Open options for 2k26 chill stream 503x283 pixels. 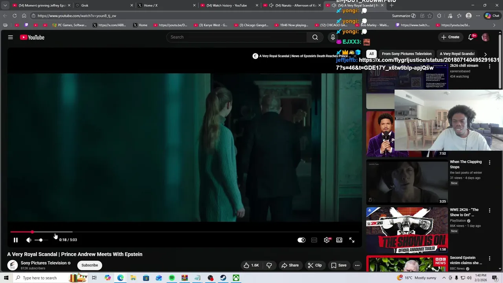tap(490, 66)
